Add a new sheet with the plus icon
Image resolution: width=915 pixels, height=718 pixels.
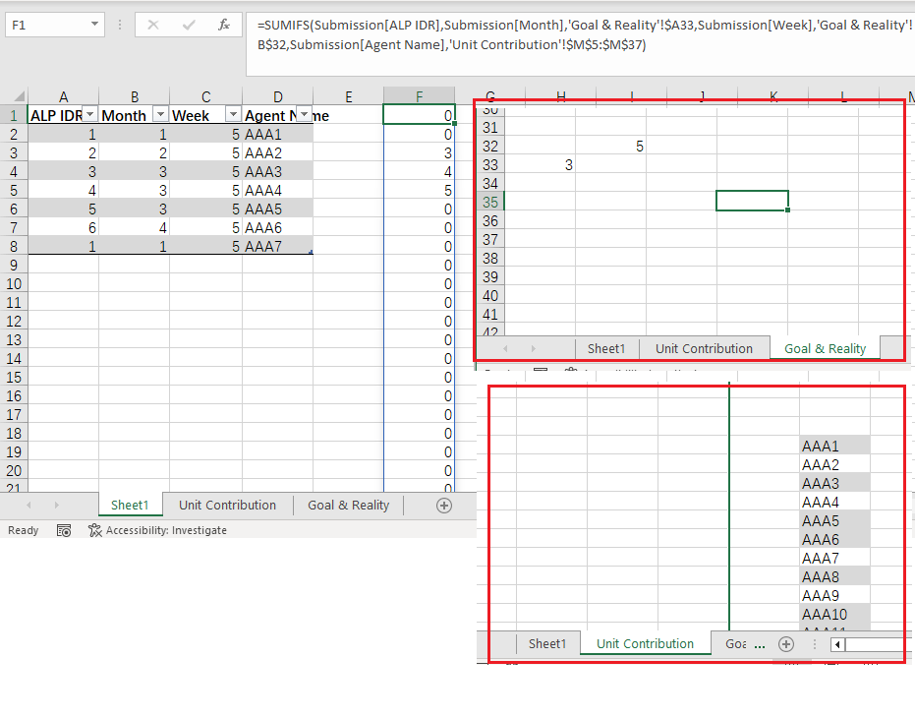(444, 506)
